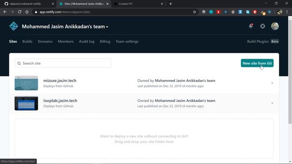This screenshot has height=164, width=292.
Task: Click the drag and drop deploy area
Action: [144, 138]
